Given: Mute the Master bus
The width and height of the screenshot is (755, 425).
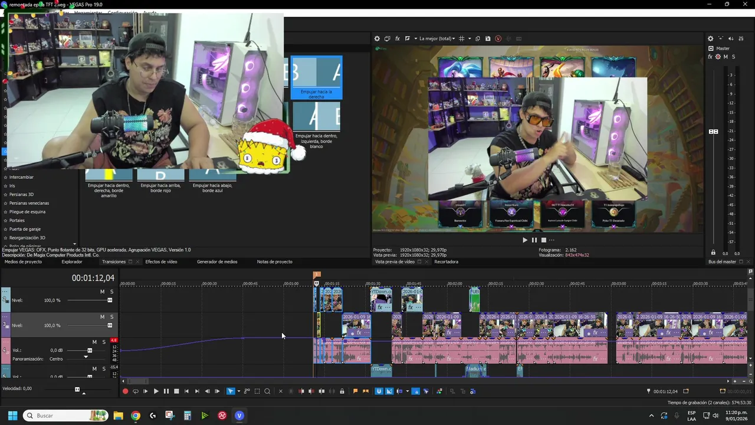Looking at the screenshot, I should click(726, 57).
